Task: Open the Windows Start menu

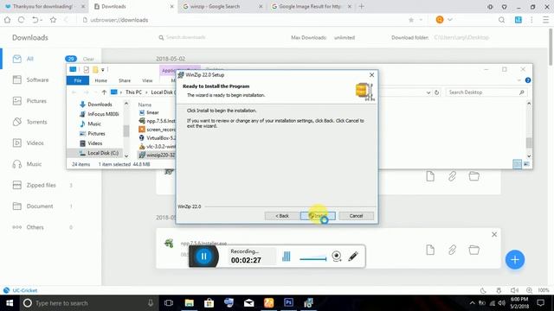Action: [10, 303]
